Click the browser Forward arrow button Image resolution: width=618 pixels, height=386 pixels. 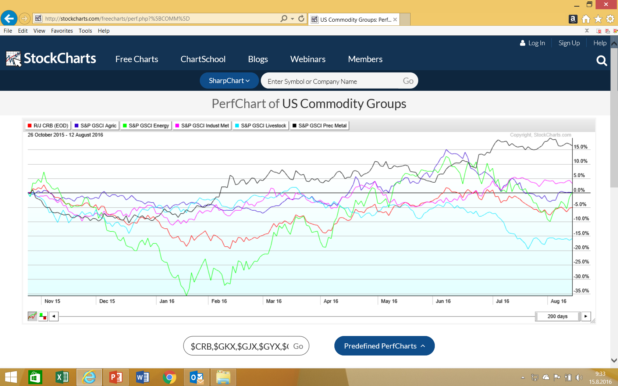click(x=25, y=18)
